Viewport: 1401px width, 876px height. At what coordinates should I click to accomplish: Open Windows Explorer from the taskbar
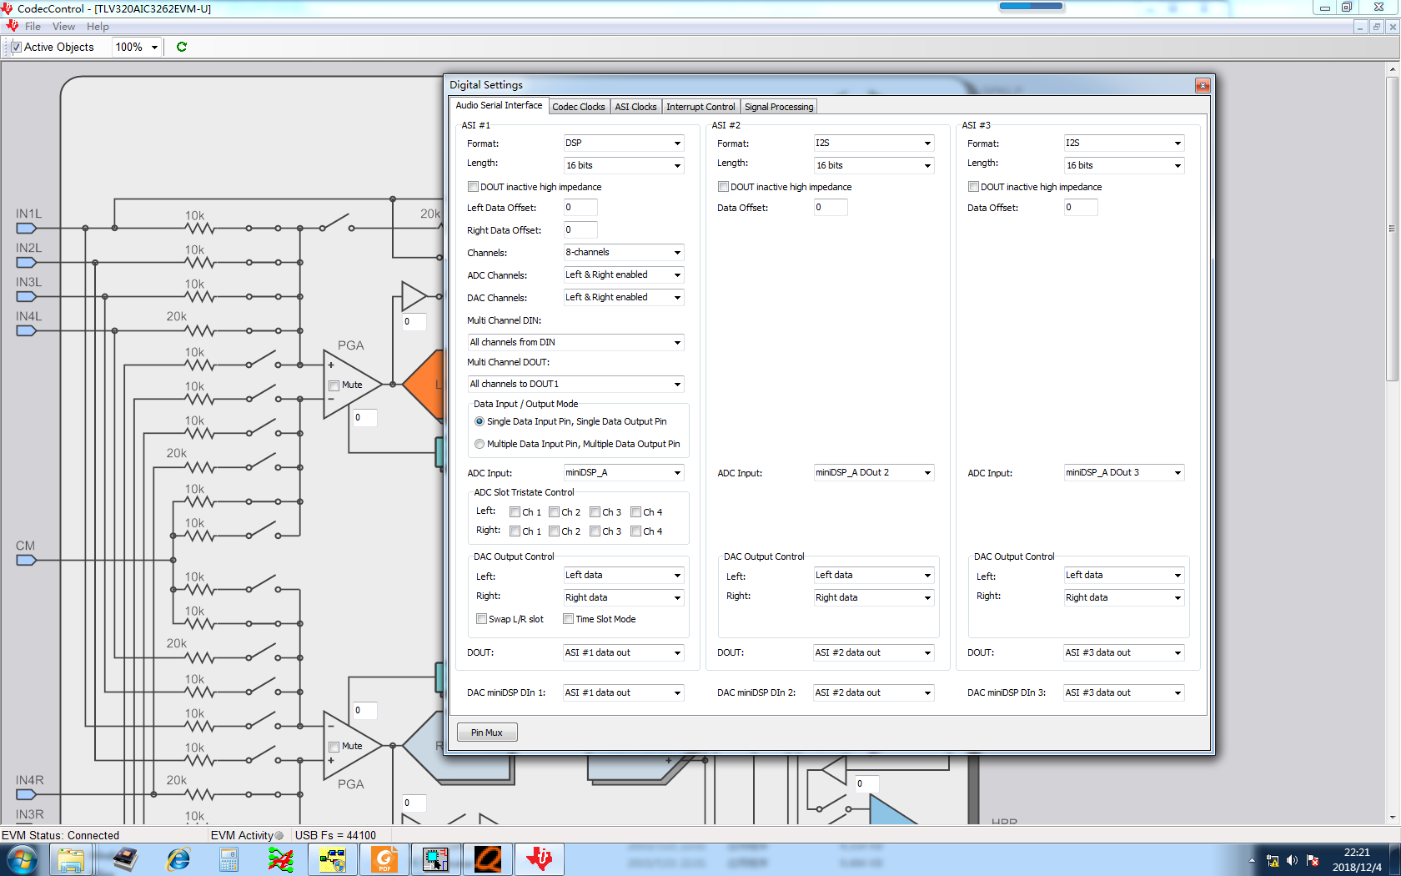[71, 859]
